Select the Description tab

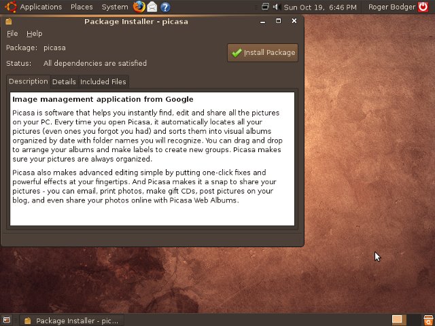point(29,81)
